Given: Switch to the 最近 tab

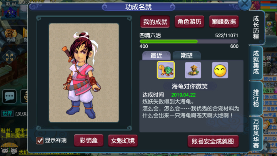Looking at the screenshot, I should click(x=156, y=55).
